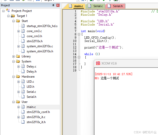158x135 pixels.
Task: Click the Hardware group folder icon
Action: [x=18, y=76]
